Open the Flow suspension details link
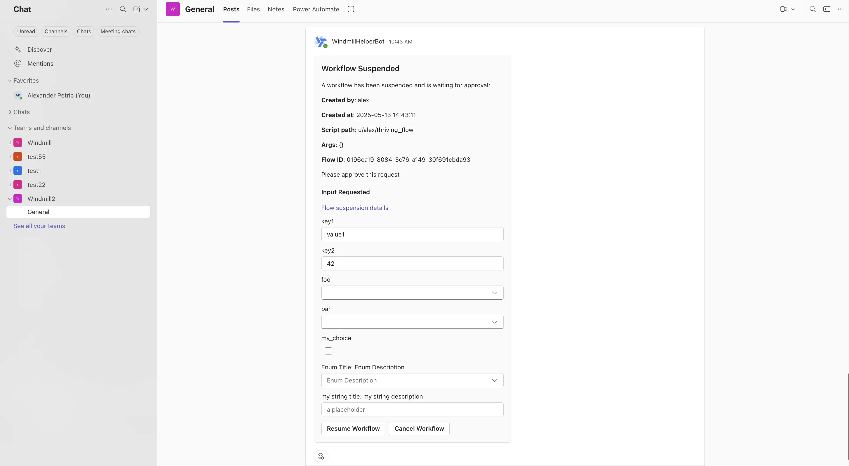 (x=355, y=208)
